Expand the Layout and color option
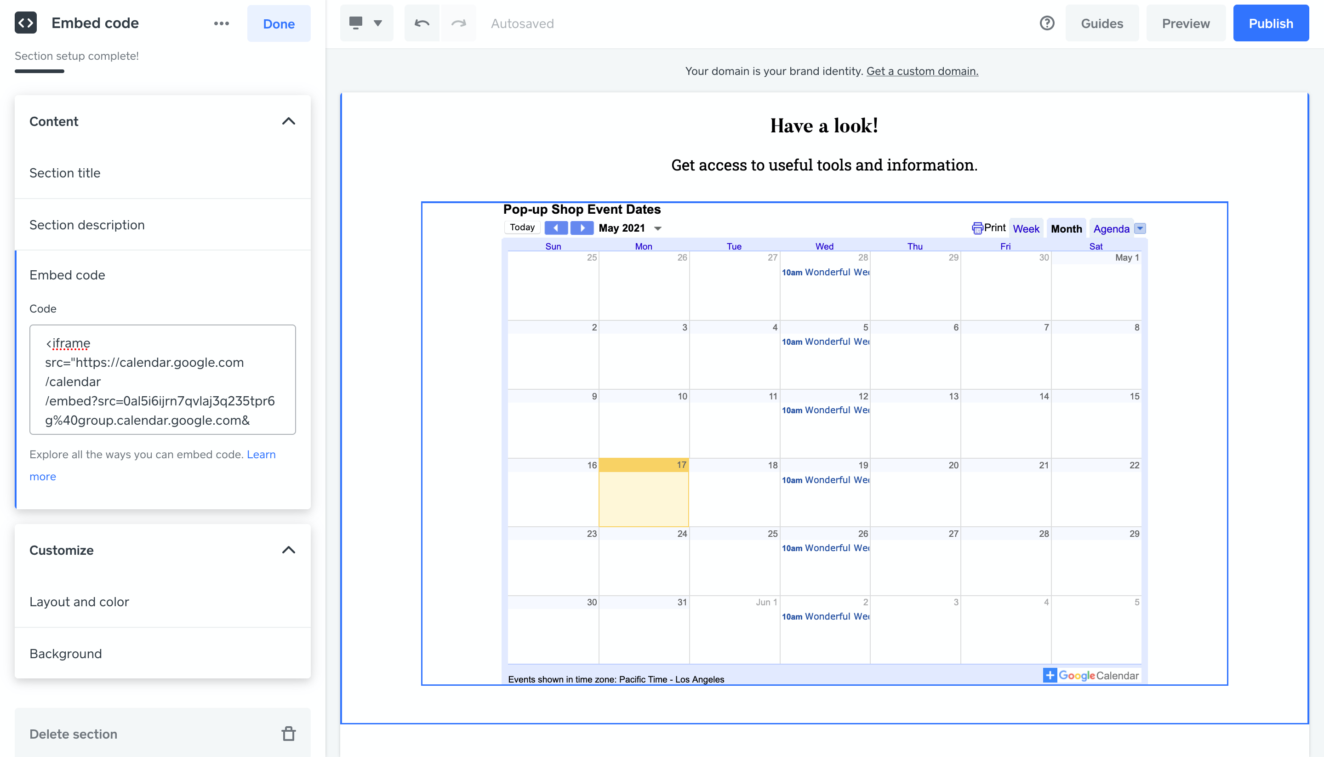The height and width of the screenshot is (757, 1324). tap(78, 602)
